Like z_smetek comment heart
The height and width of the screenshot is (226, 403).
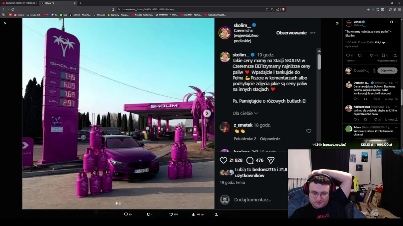309,131
